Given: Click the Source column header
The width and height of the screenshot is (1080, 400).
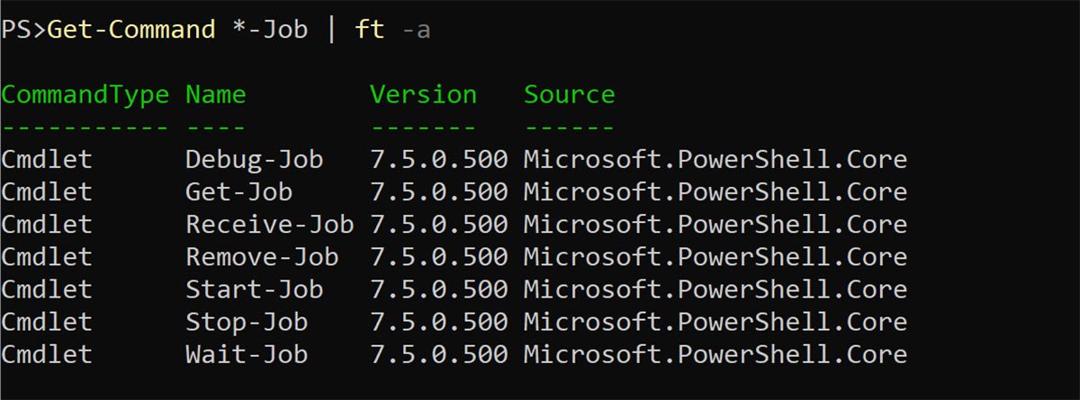Looking at the screenshot, I should pos(569,94).
